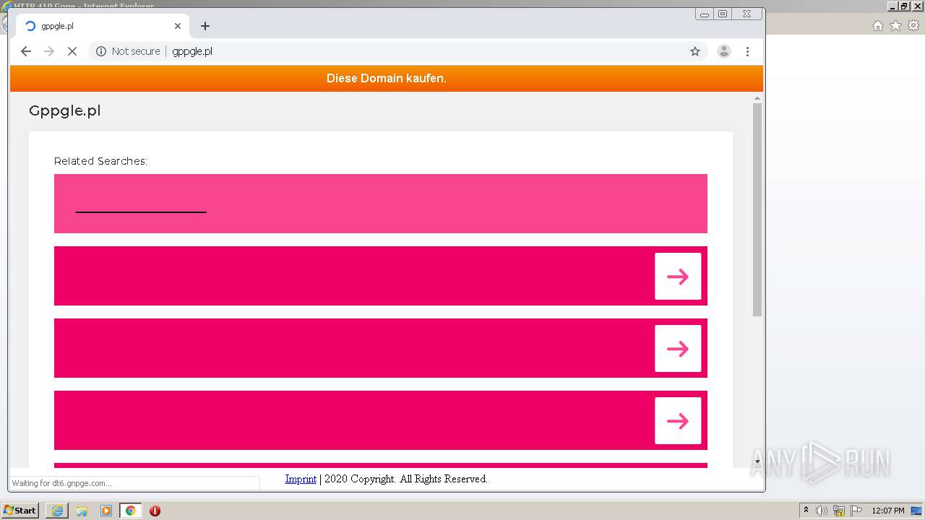Viewport: 925px width, 520px height.
Task: Click the vertical scrollbar thumb
Action: 757,209
